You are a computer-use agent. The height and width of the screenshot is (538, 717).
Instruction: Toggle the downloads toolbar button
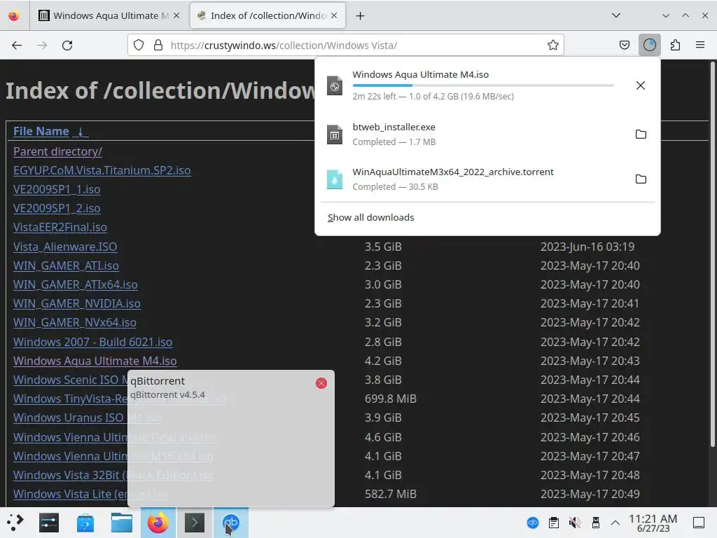[x=649, y=46]
